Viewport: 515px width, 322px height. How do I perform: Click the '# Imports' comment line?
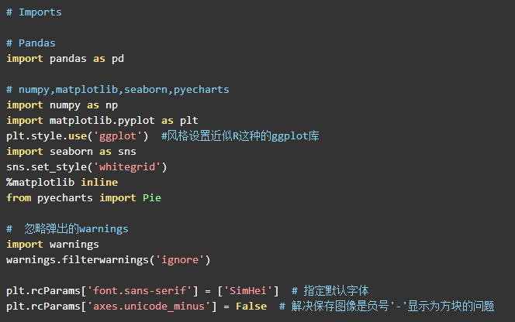tap(34, 12)
